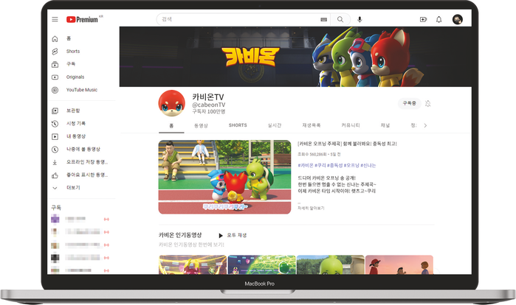Open third popular video with green turtle
This screenshot has width=516, height=305.
pyautogui.click(x=331, y=264)
